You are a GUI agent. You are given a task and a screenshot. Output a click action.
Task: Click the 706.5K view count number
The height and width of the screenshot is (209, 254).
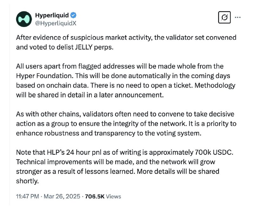tap(95, 196)
